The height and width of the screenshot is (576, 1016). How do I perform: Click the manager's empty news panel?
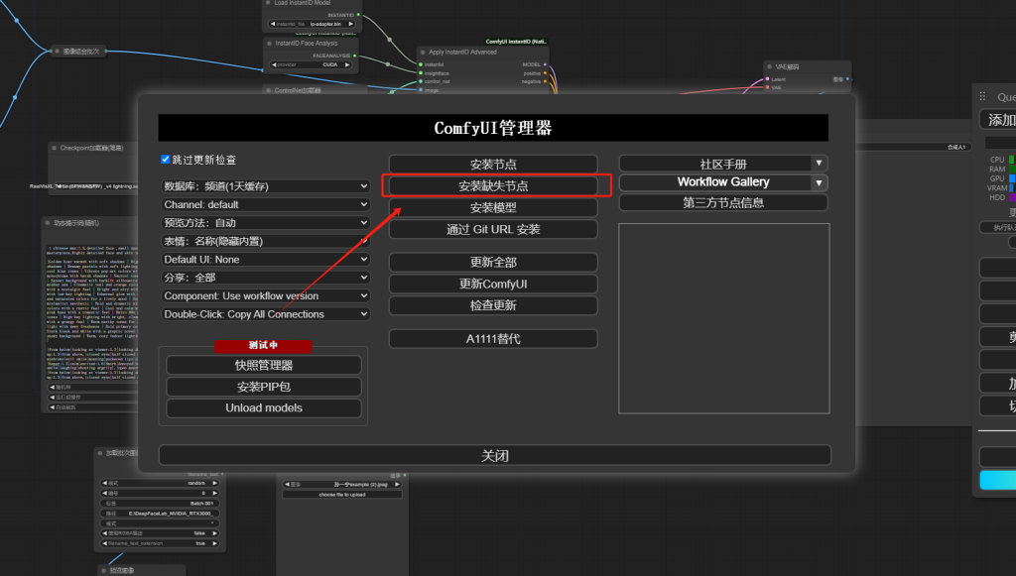point(723,318)
